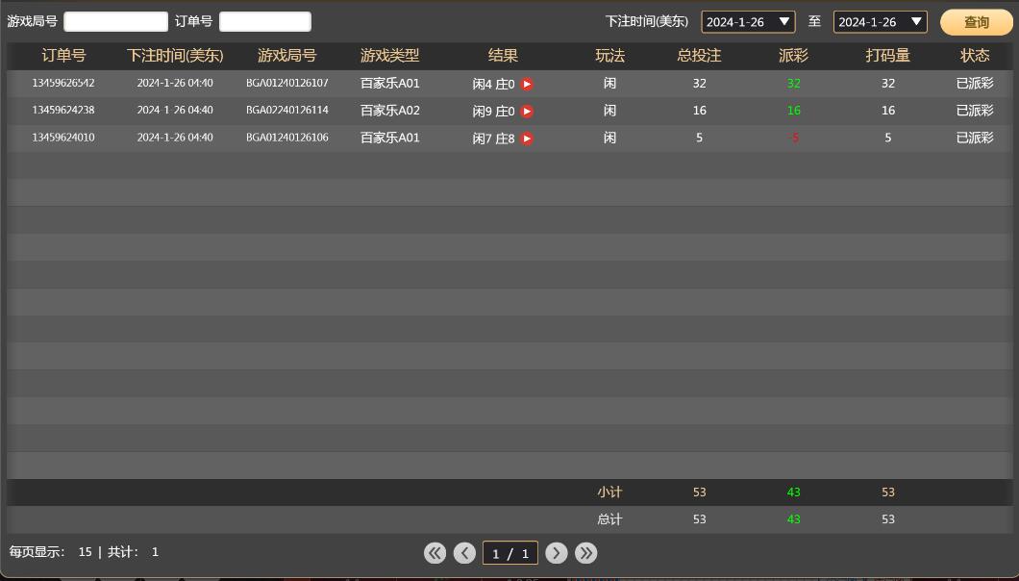This screenshot has width=1019, height=581.
Task: Play replay for order 13459626542 result
Action: tap(527, 84)
